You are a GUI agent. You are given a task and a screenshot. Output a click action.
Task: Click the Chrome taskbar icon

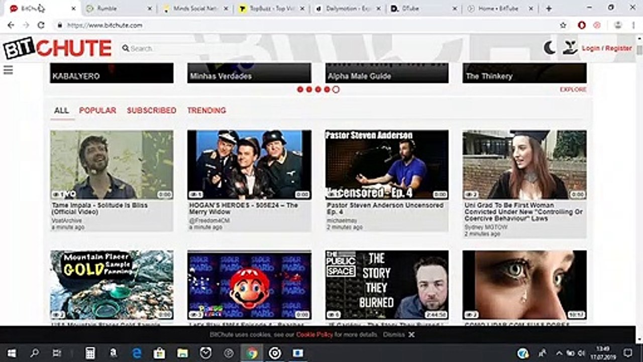(x=252, y=353)
